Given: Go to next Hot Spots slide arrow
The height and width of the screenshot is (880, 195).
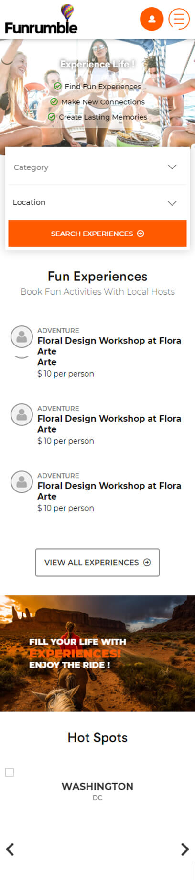Looking at the screenshot, I should point(185,849).
